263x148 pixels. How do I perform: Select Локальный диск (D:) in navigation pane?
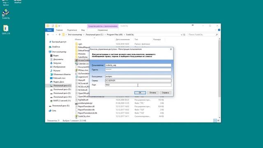[x=62, y=90]
